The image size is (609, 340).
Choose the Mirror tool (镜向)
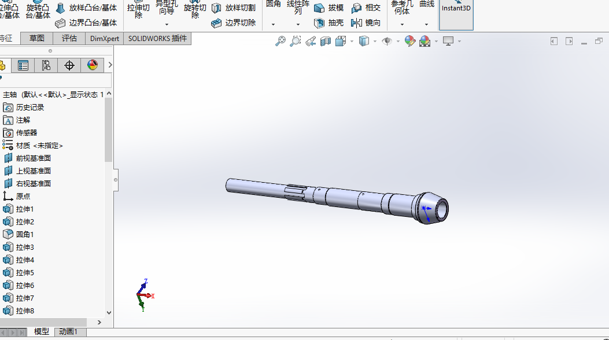click(x=366, y=23)
